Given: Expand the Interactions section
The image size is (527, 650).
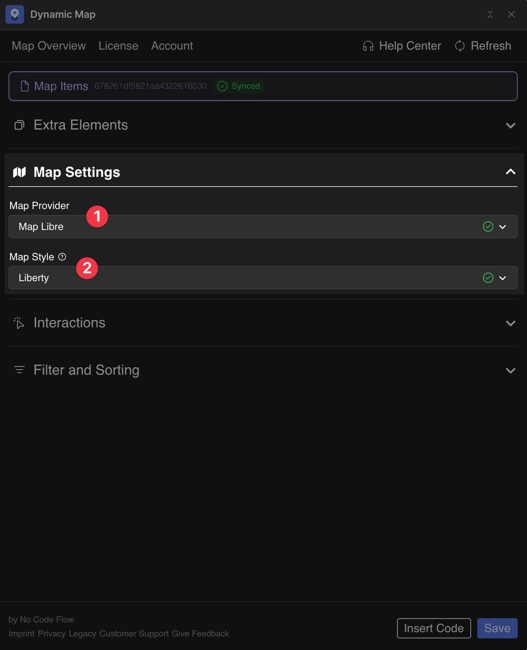Looking at the screenshot, I should pos(263,323).
